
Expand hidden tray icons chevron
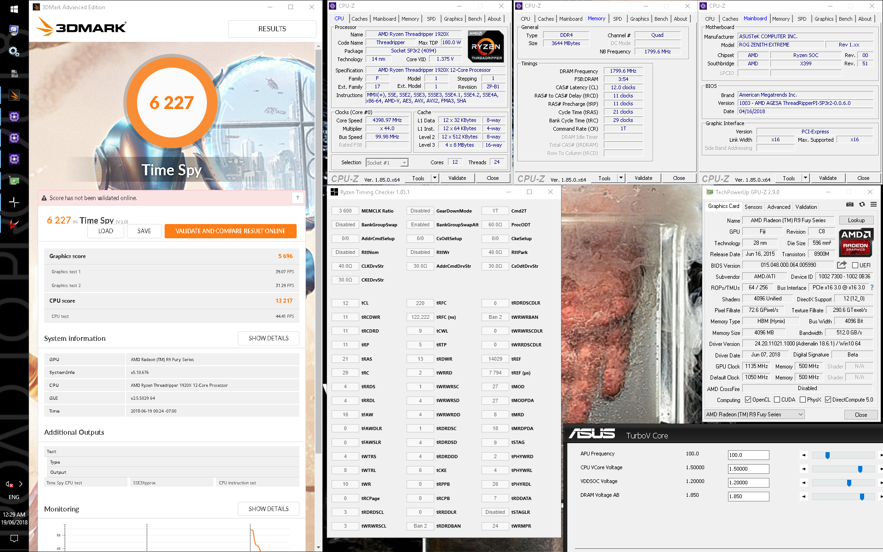coord(21,484)
